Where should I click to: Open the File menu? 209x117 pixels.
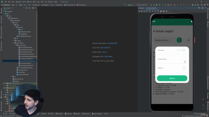pyautogui.click(x=6, y=2)
